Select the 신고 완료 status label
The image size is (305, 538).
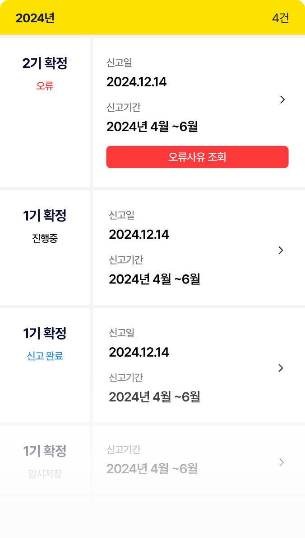pyautogui.click(x=44, y=356)
